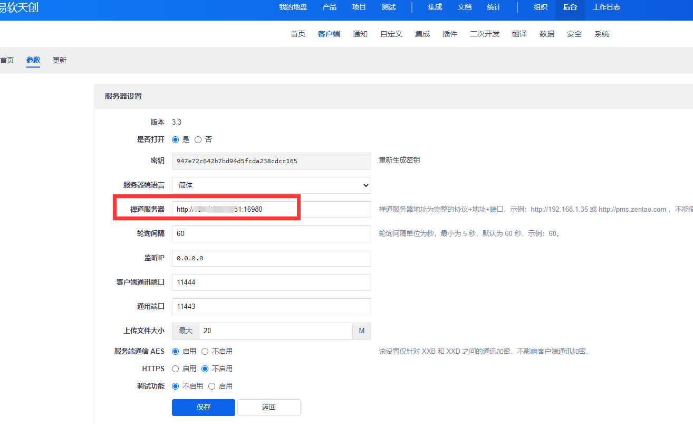The height and width of the screenshot is (424, 693).
Task: Turn on 启用 for 调试功能
Action: [x=212, y=387]
